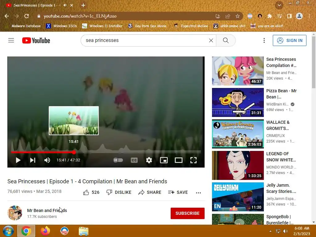Screen dimensions: 316x237
Task: Go back to the previous page
Action: 7,16
